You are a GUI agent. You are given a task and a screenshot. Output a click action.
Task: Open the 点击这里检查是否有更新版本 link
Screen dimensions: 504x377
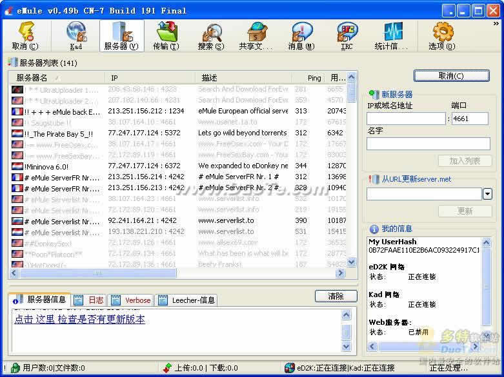click(x=80, y=320)
